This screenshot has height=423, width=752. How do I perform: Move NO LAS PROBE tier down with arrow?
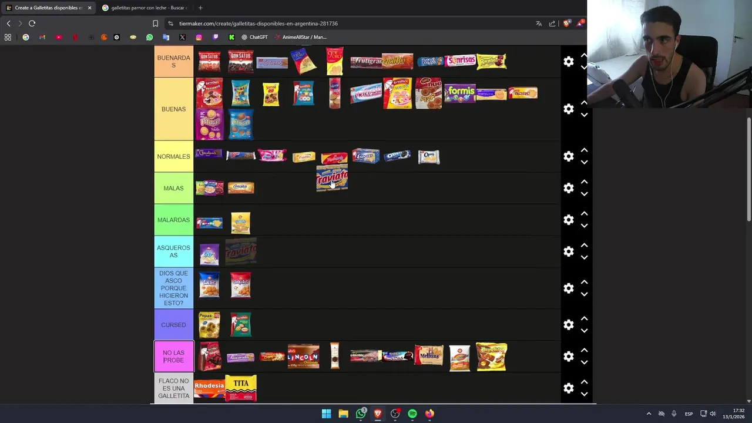pos(584,362)
